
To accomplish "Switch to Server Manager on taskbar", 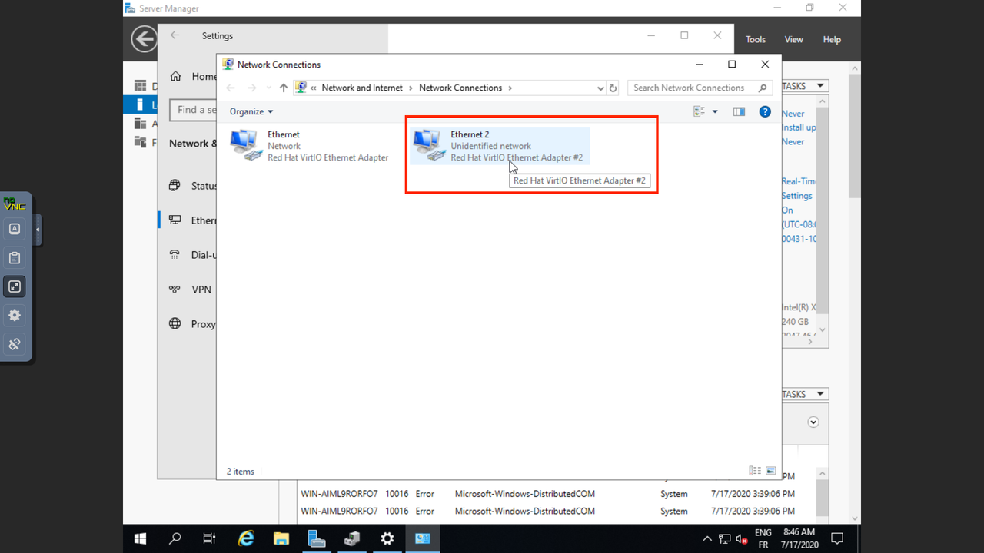I will 317,539.
